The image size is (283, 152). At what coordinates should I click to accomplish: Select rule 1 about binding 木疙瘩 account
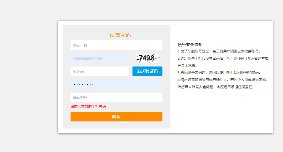(219, 51)
